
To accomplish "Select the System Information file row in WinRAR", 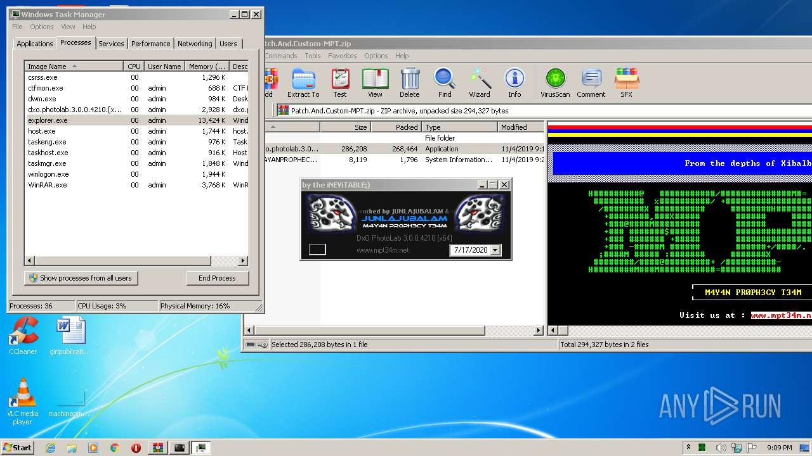I will click(405, 160).
